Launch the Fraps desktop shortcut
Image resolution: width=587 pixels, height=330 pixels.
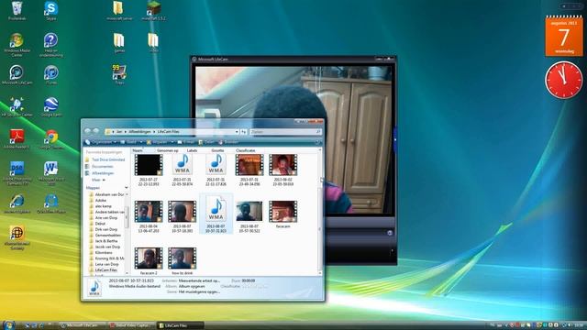(x=119, y=74)
